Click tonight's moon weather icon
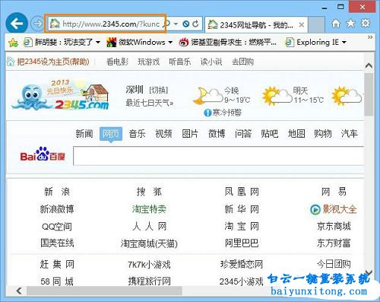 coord(207,96)
